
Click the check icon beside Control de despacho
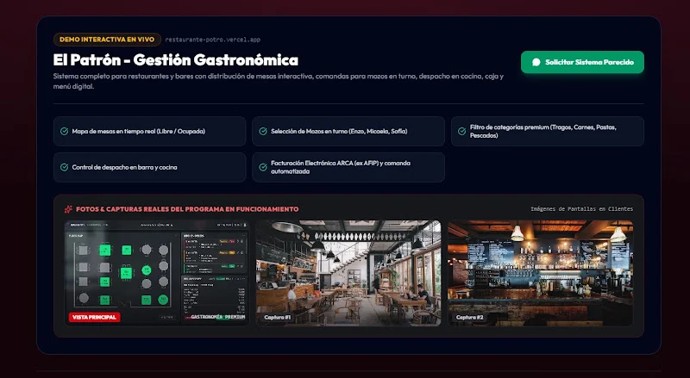point(64,167)
